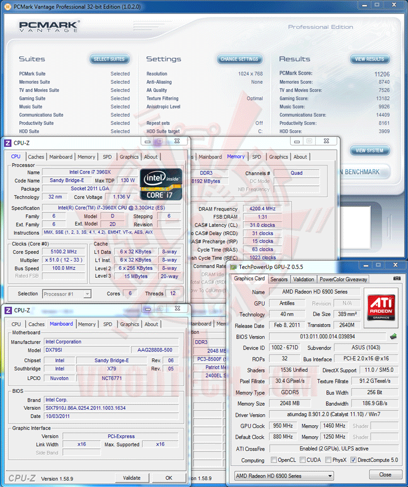Click the OK button in CPU-Z

tap(169, 478)
